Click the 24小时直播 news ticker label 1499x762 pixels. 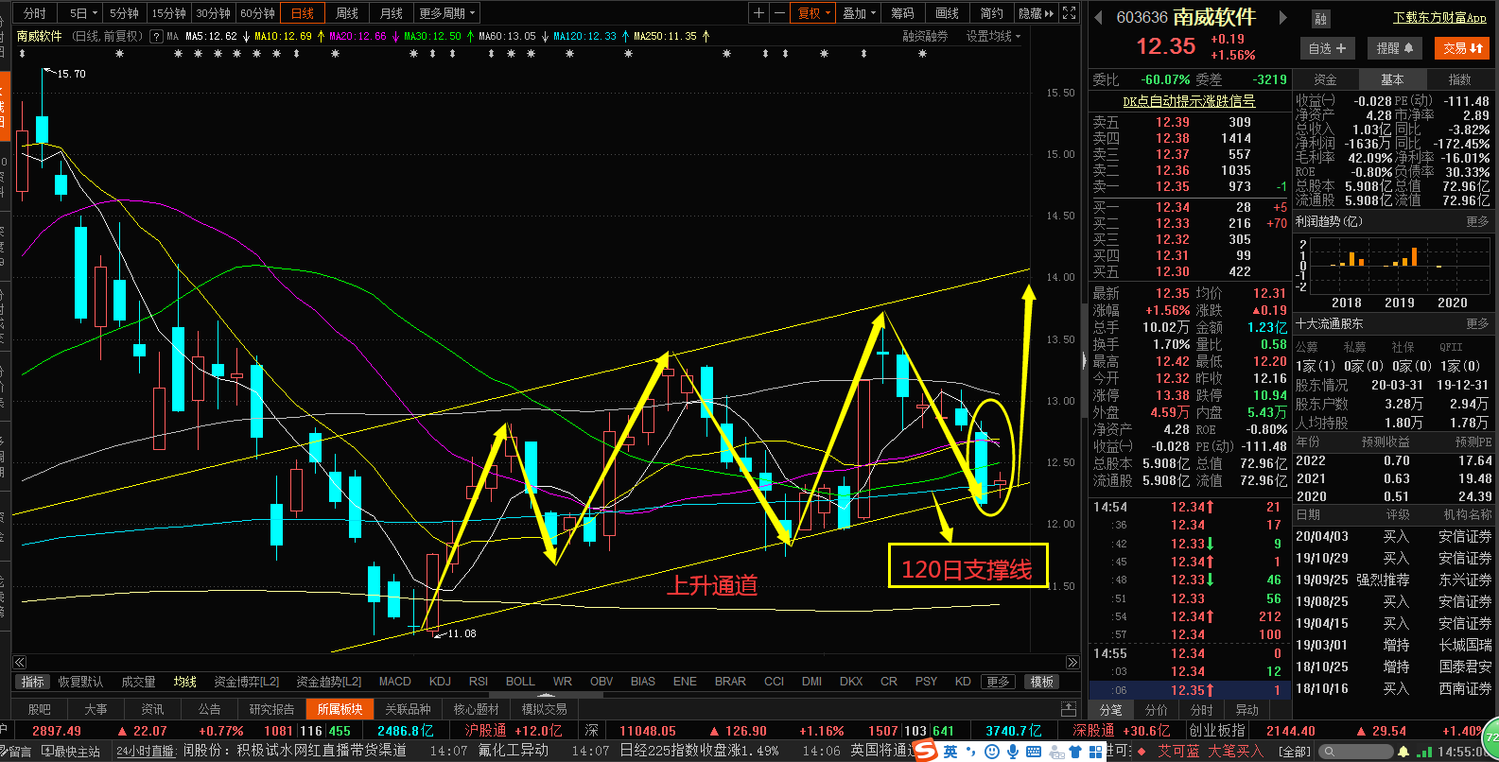point(146,752)
